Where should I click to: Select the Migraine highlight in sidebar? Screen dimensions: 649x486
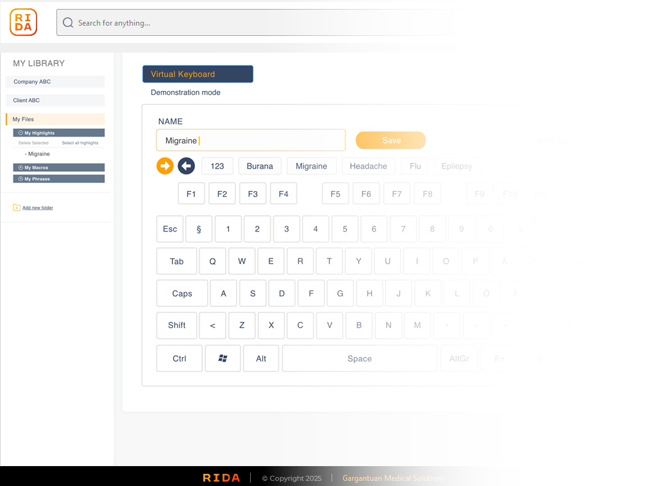pos(38,154)
